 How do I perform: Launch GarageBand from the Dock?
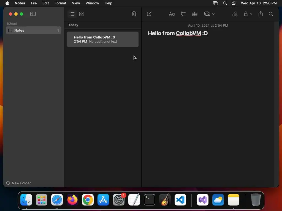165,199
